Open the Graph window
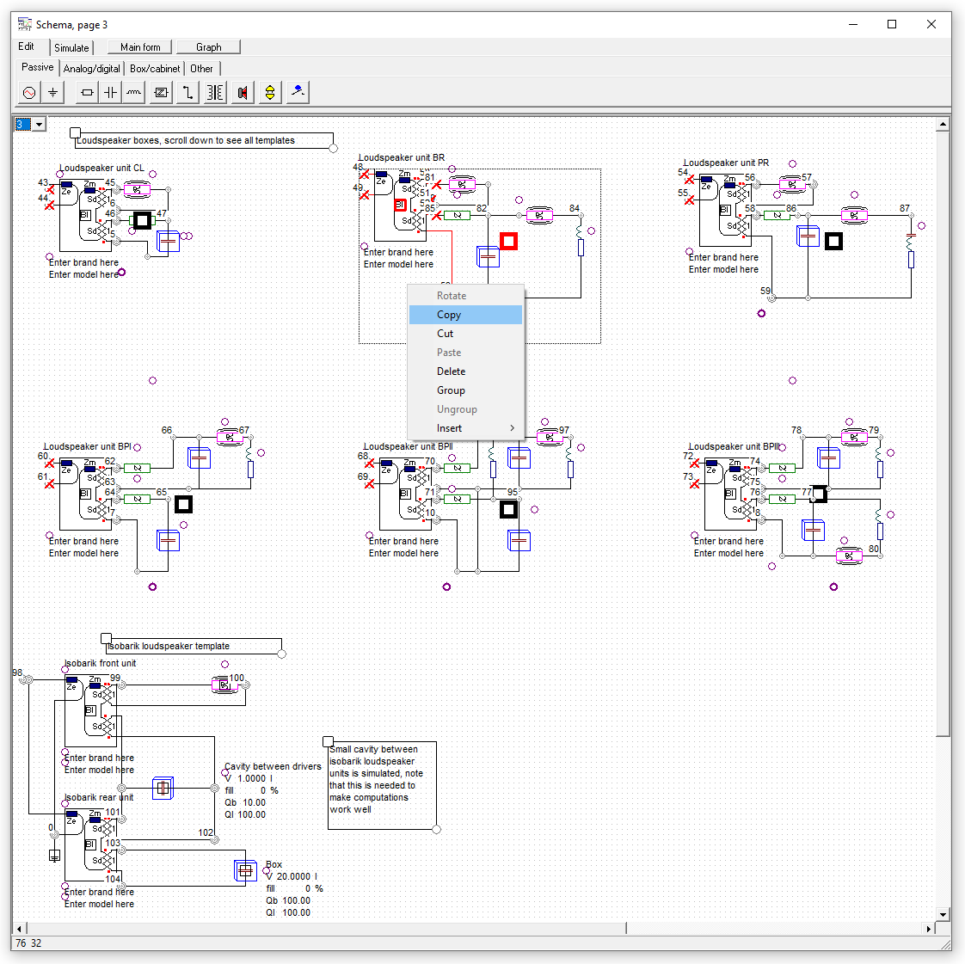The height and width of the screenshot is (964, 965). (208, 46)
